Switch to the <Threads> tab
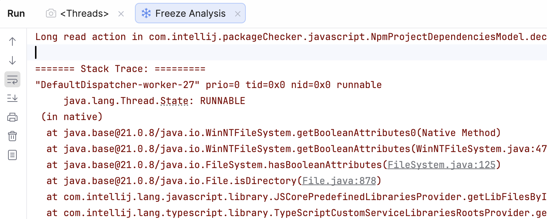This screenshot has width=547, height=219. 84,14
